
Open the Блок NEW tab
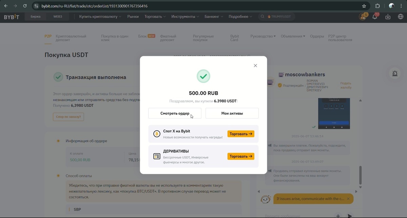(x=147, y=36)
